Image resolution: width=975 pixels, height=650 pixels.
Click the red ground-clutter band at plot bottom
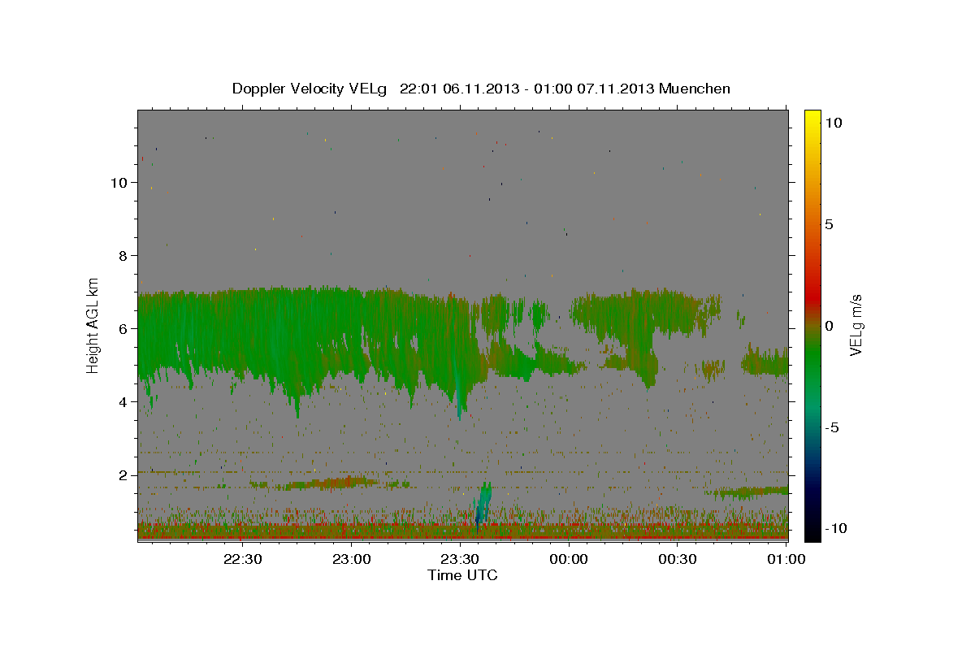[462, 537]
